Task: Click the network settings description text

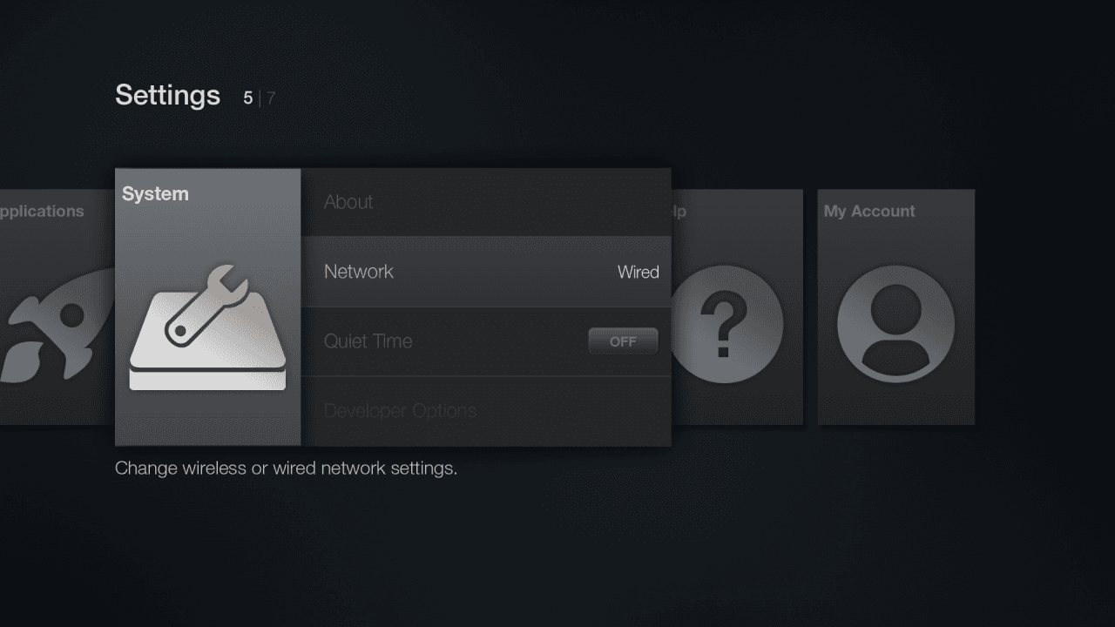Action: click(x=286, y=469)
